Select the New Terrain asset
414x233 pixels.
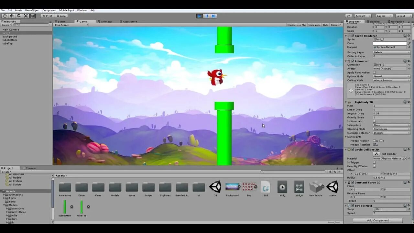[316, 189]
